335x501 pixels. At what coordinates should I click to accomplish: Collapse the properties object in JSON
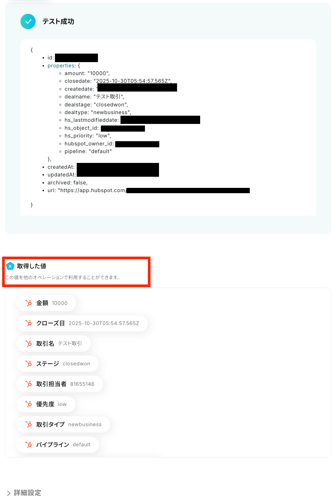[x=61, y=66]
